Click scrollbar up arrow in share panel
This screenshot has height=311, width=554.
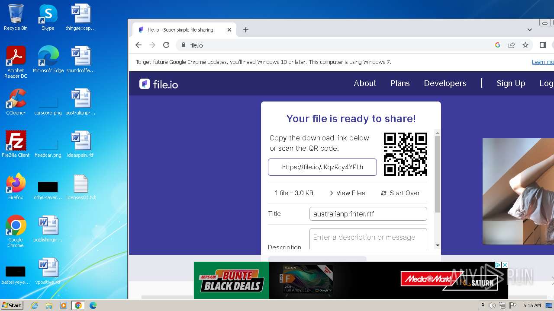pyautogui.click(x=437, y=133)
